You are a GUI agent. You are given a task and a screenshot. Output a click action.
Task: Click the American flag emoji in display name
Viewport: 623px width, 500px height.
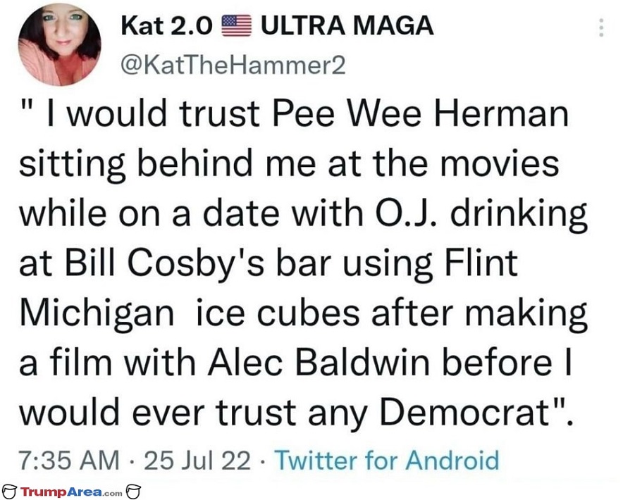coord(236,25)
